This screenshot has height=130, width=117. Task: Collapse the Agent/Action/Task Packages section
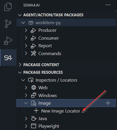point(20,15)
